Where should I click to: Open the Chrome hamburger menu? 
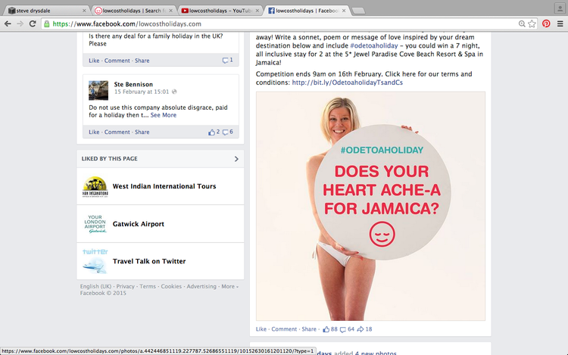coord(560,24)
